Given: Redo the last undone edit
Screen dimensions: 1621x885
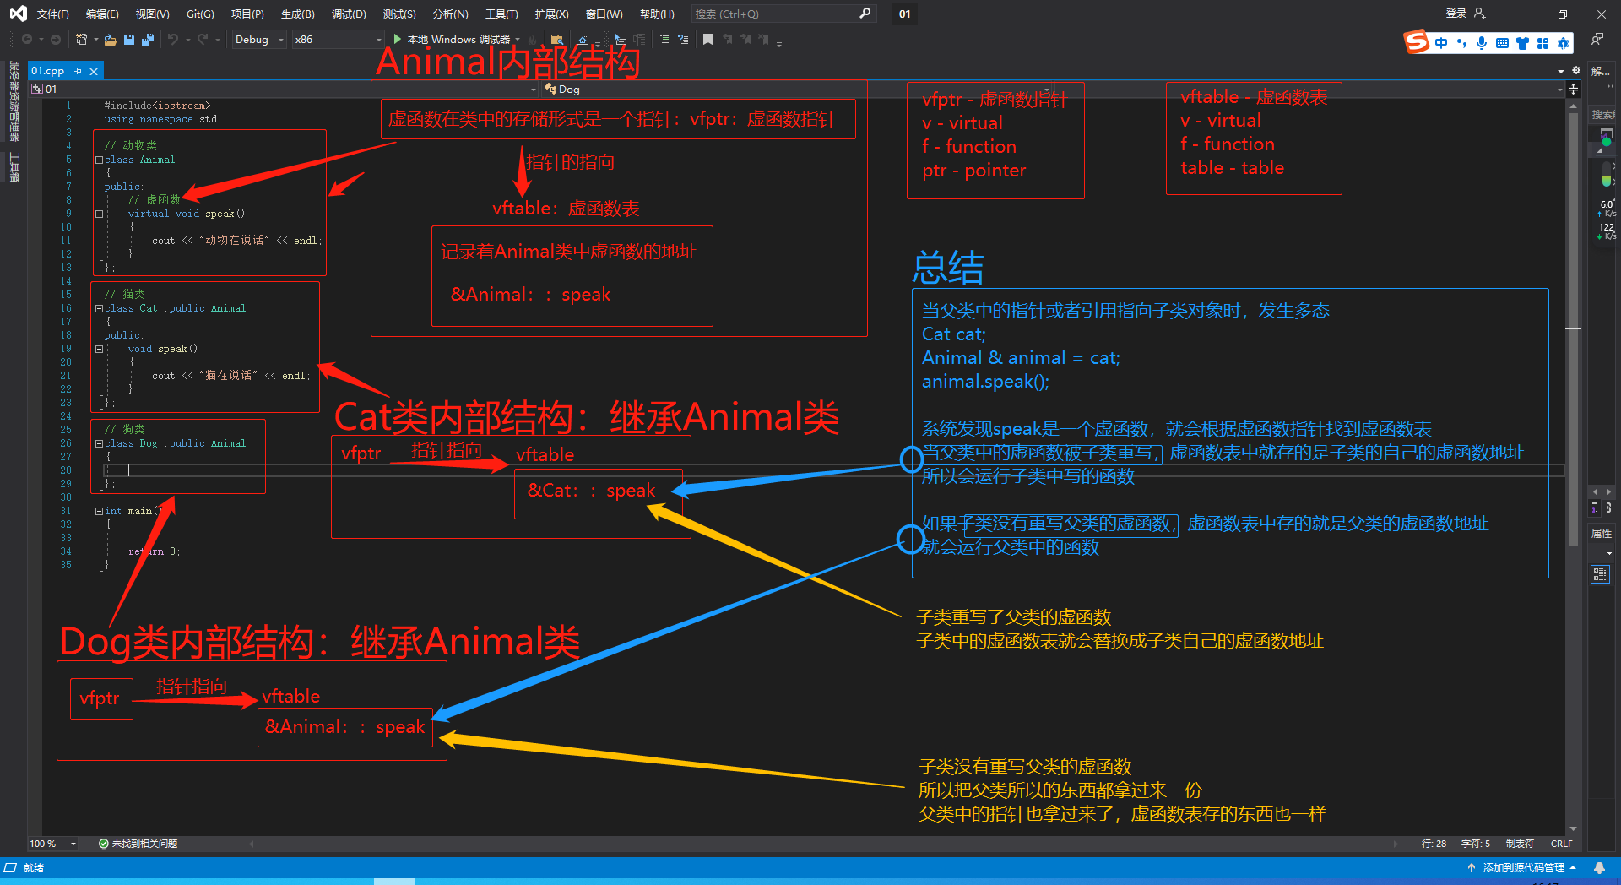Looking at the screenshot, I should (203, 40).
